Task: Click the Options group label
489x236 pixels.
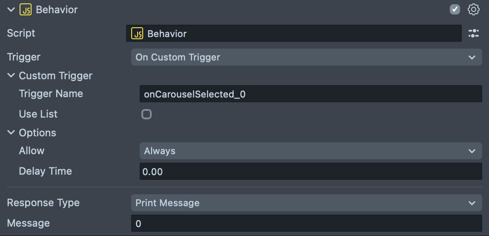Action: coord(37,133)
